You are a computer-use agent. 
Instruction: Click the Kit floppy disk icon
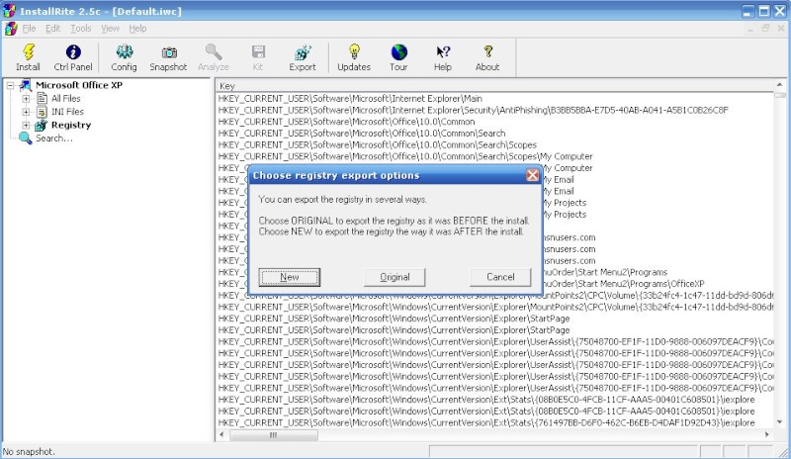[258, 52]
